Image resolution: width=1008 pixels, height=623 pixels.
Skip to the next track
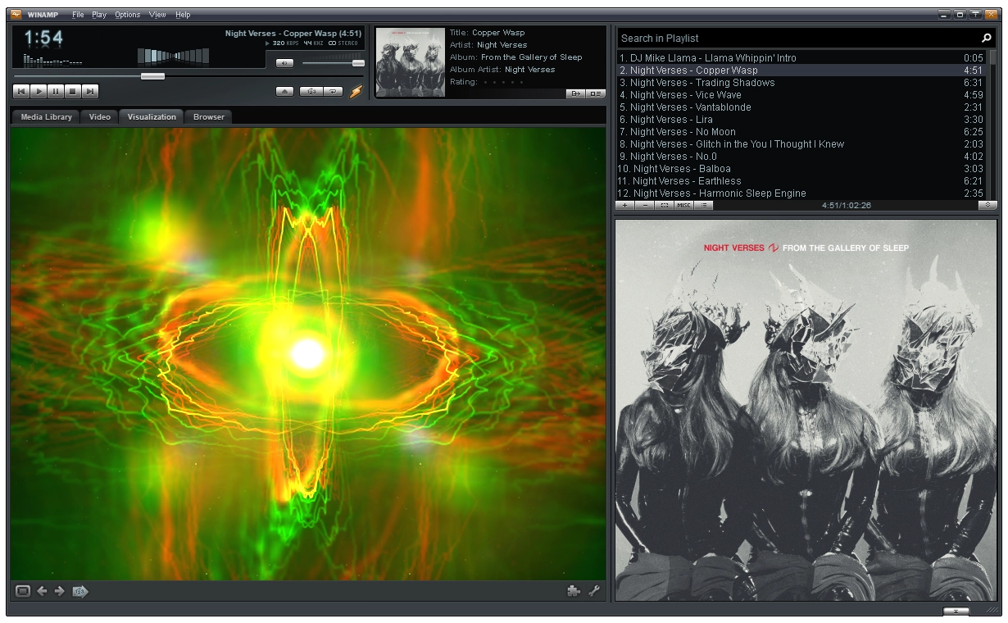[90, 92]
